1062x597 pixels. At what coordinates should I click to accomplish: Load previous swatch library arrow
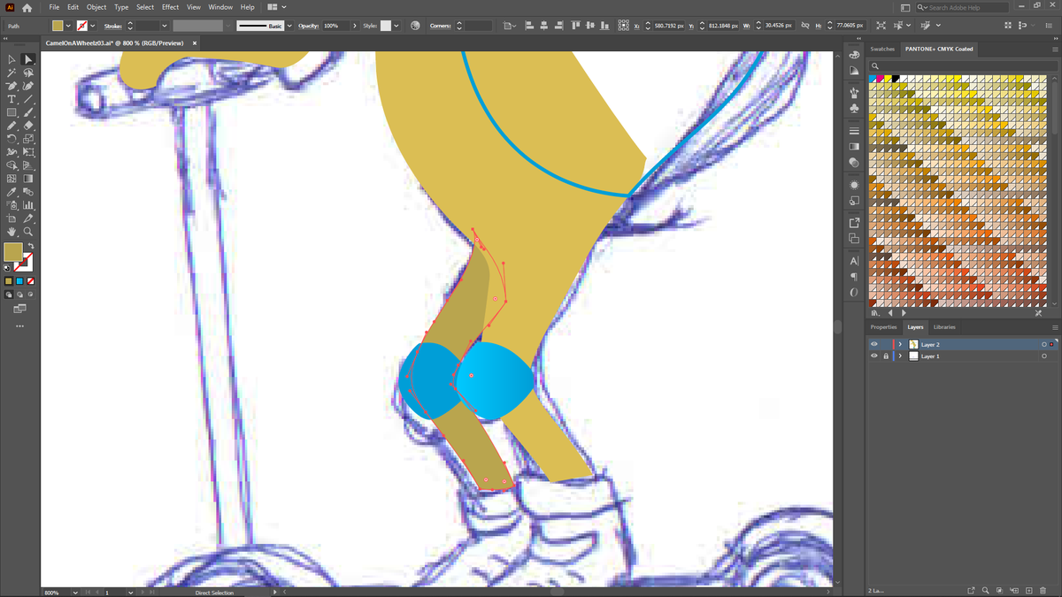(x=891, y=313)
